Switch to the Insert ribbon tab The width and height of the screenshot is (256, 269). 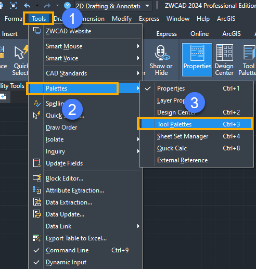(x=10, y=34)
